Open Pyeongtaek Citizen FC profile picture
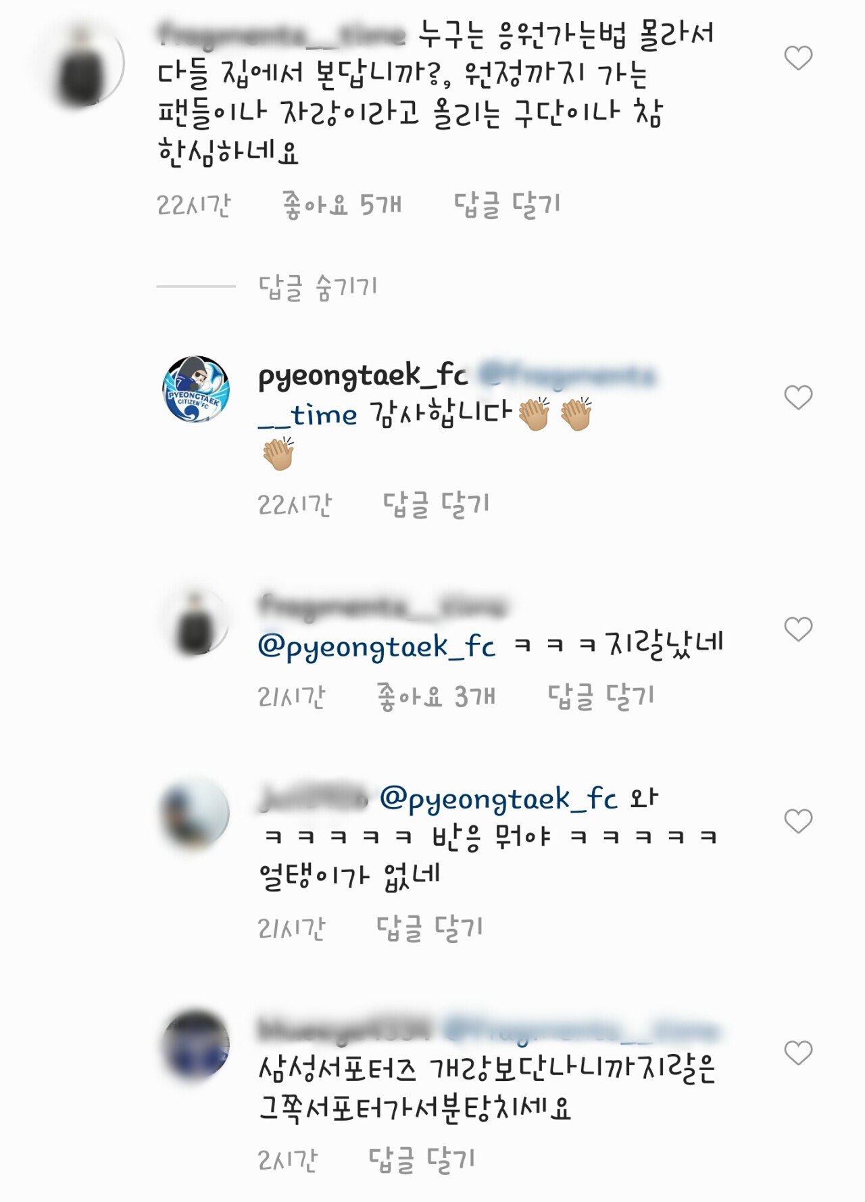This screenshot has width=865, height=1202. 196,389
